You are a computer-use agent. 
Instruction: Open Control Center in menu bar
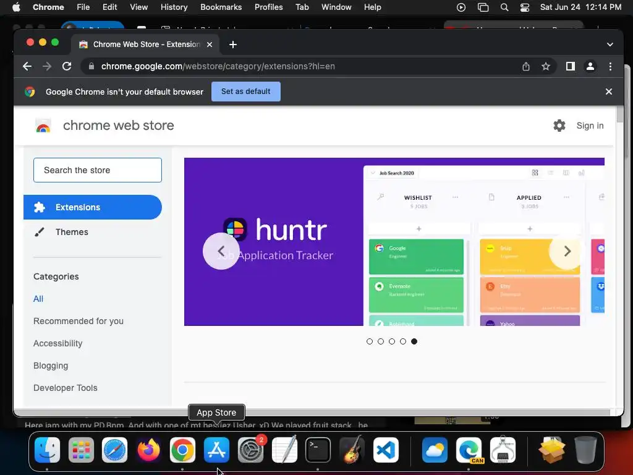[524, 7]
